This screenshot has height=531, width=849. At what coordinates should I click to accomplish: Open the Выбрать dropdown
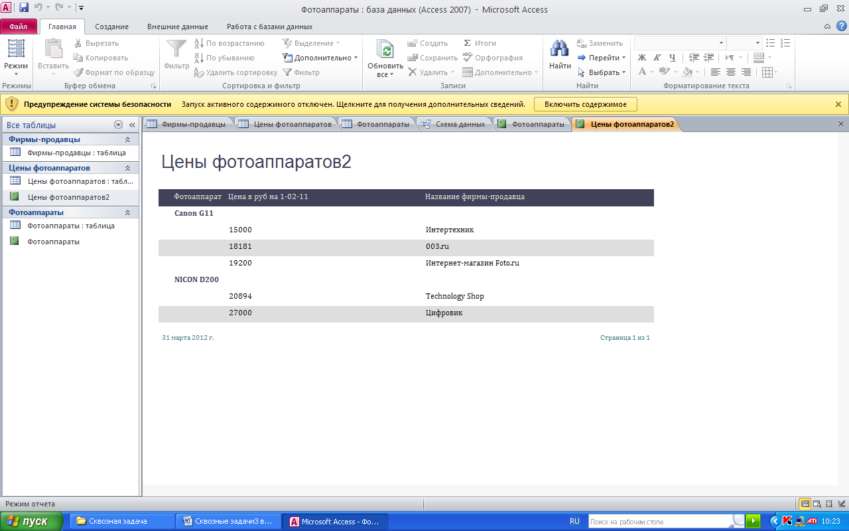(x=602, y=72)
